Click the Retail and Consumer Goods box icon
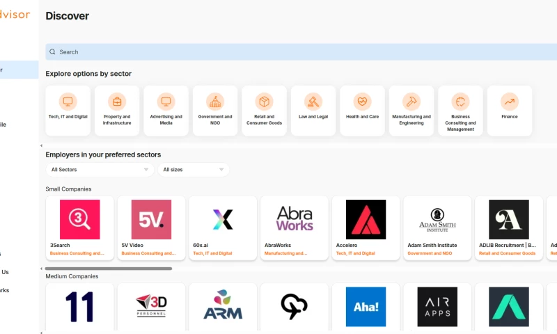Image resolution: width=557 pixels, height=334 pixels. [264, 102]
